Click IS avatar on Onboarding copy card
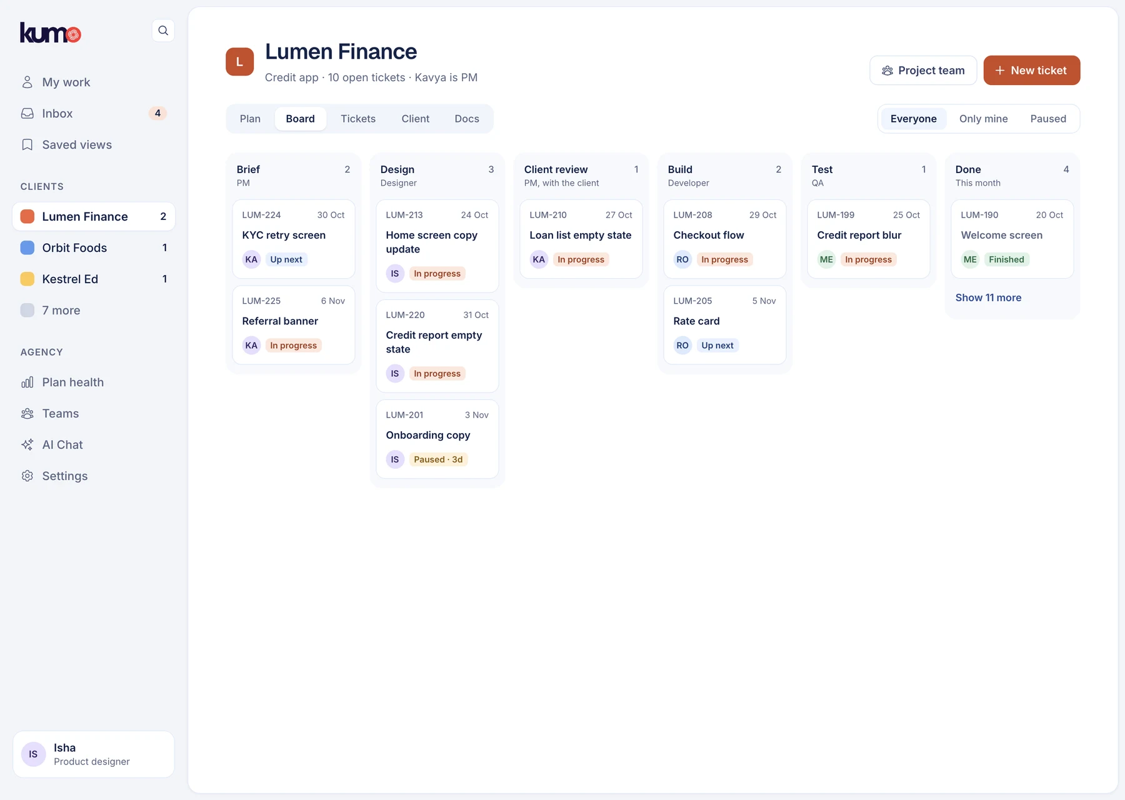Viewport: 1125px width, 800px height. pyautogui.click(x=395, y=459)
